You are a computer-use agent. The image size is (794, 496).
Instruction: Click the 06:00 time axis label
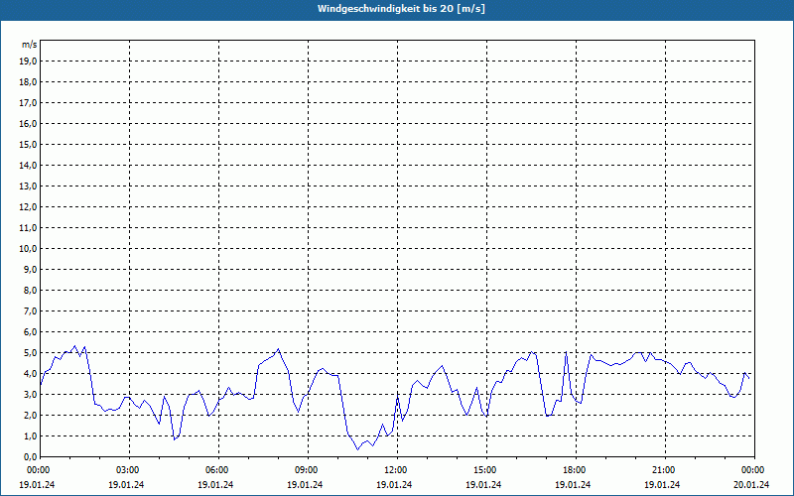click(218, 470)
